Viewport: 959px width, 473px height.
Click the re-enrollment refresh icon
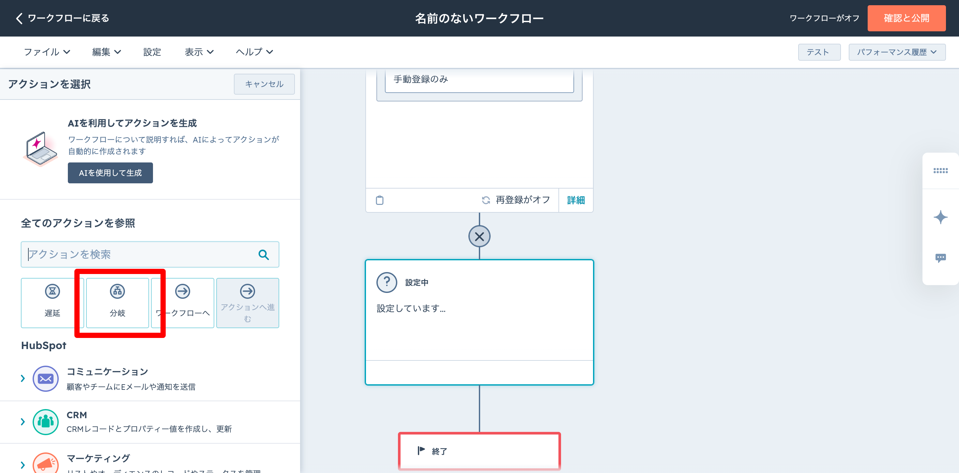click(x=486, y=200)
